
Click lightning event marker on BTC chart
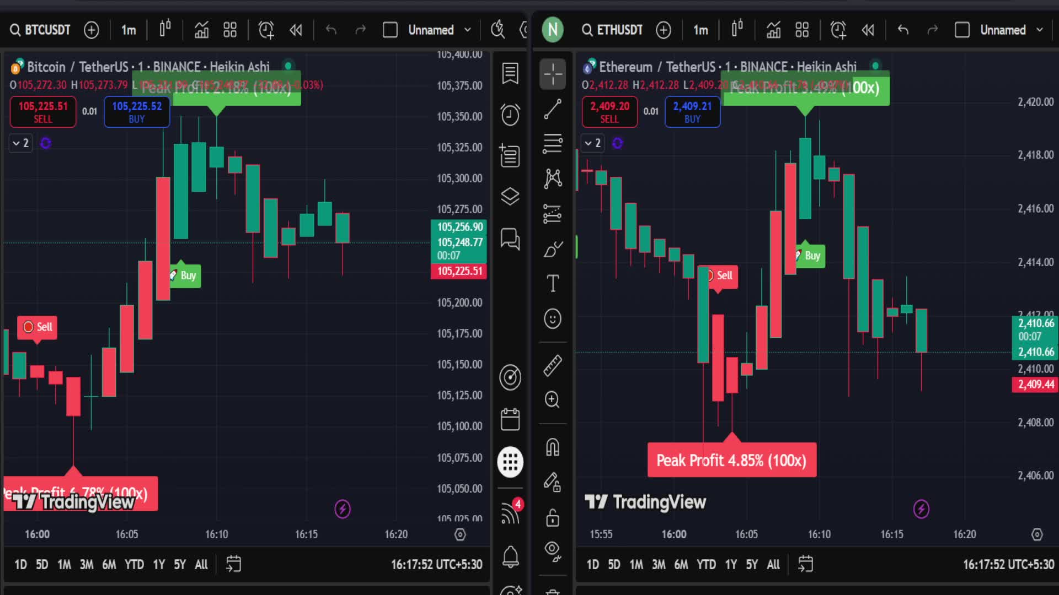pyautogui.click(x=343, y=509)
